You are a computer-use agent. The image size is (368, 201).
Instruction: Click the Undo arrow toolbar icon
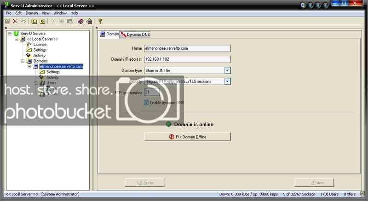(23, 21)
